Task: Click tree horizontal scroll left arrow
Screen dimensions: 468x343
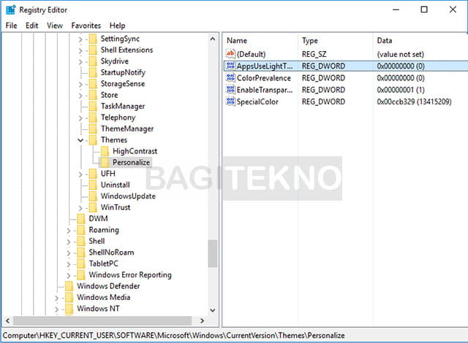Action: [x=8, y=320]
